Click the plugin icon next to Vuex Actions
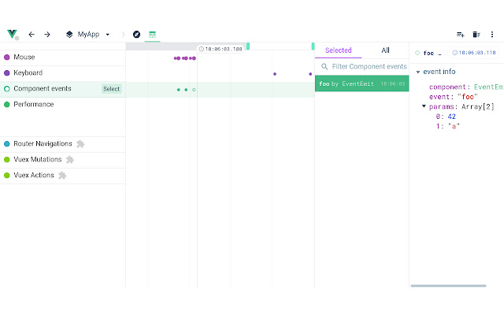Screen dimensions: 504x315 (62, 175)
